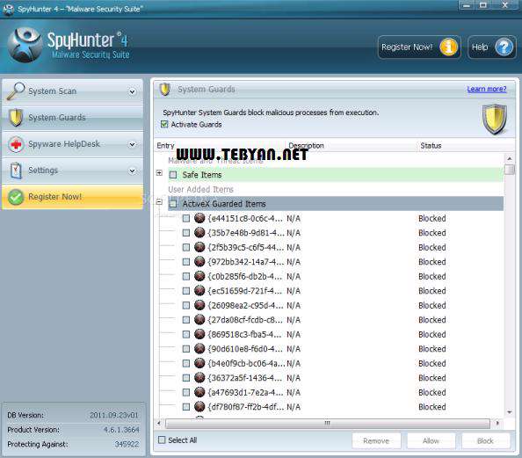Check the ActiveX Guarded Items checkbox

pyautogui.click(x=173, y=204)
